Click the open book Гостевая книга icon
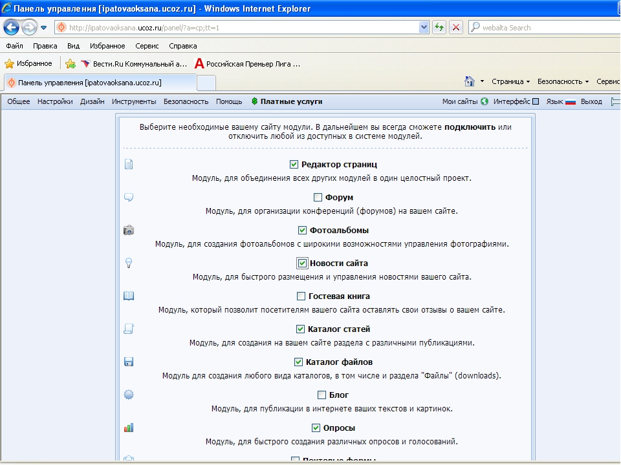This screenshot has height=465, width=621. point(129,296)
